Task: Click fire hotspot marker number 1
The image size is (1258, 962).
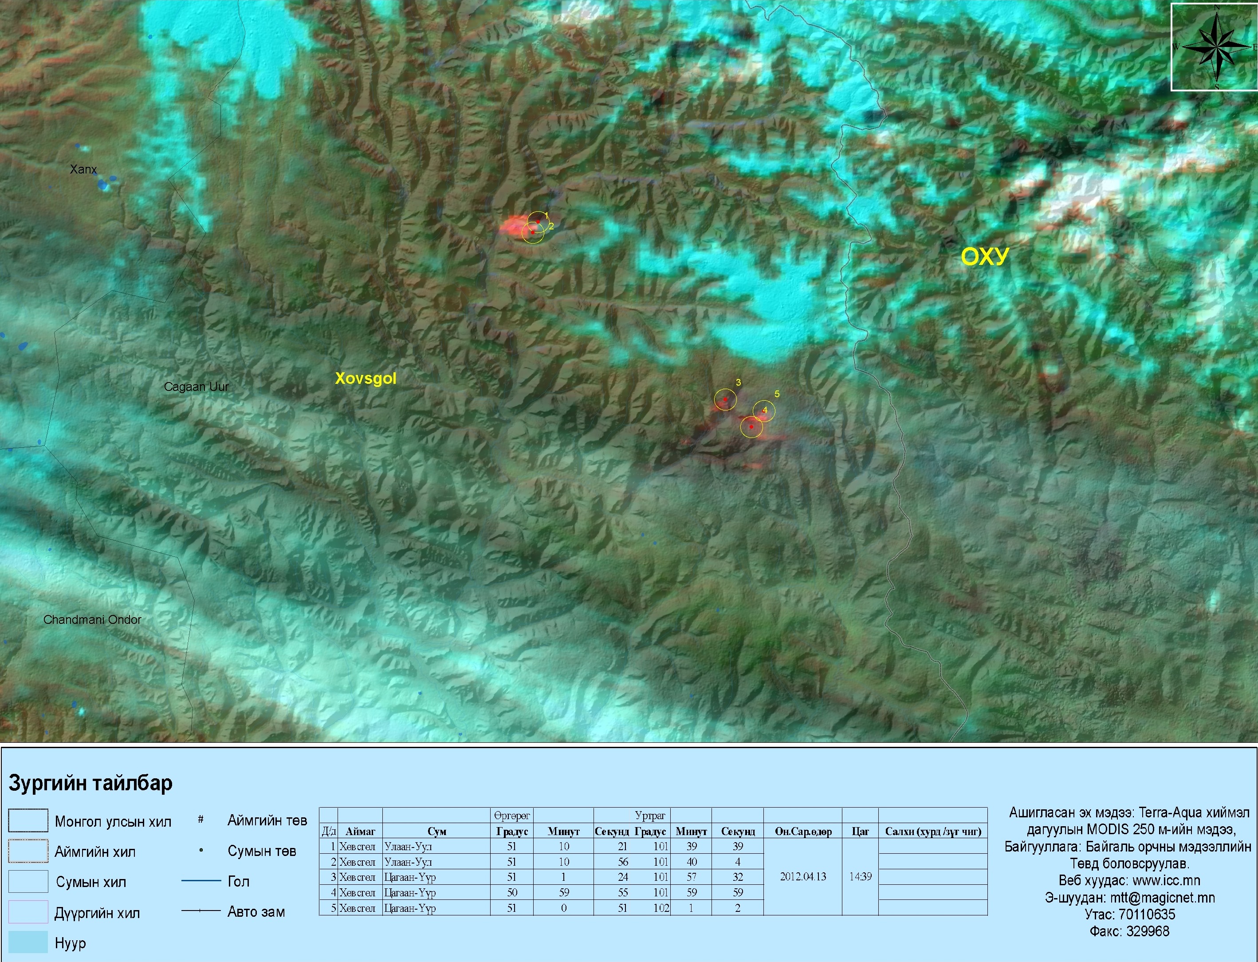Action: [x=538, y=221]
